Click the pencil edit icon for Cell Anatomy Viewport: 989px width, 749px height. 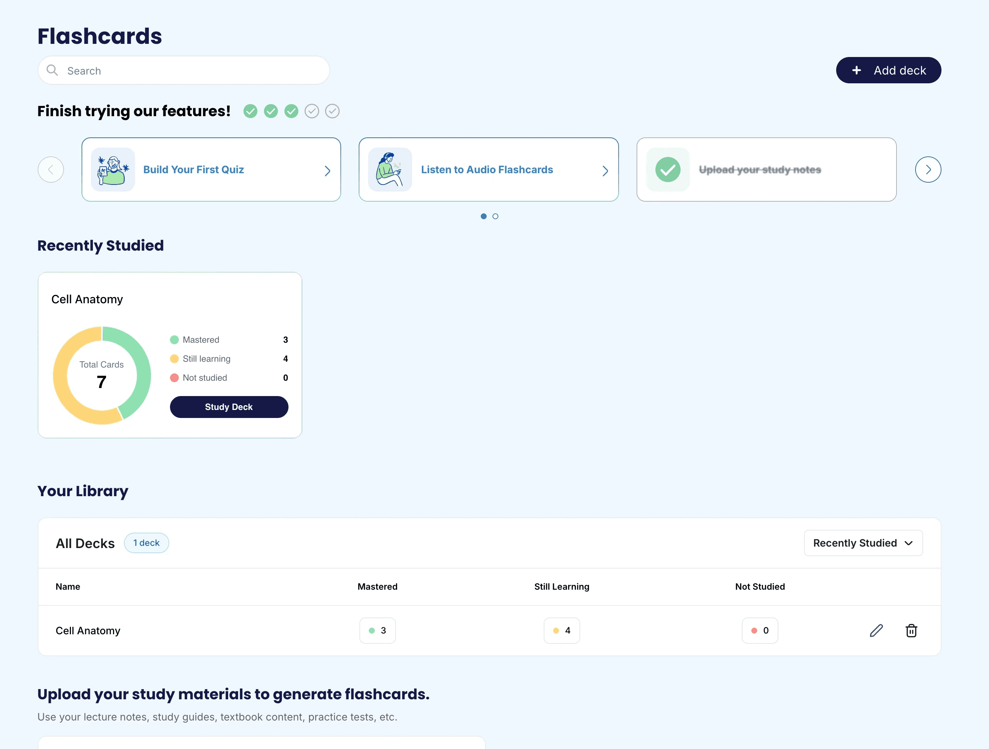[876, 630]
